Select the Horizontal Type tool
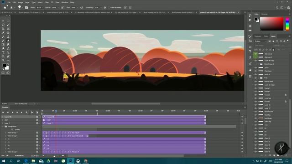This screenshot has height=164, width=292. click(x=3, y=52)
